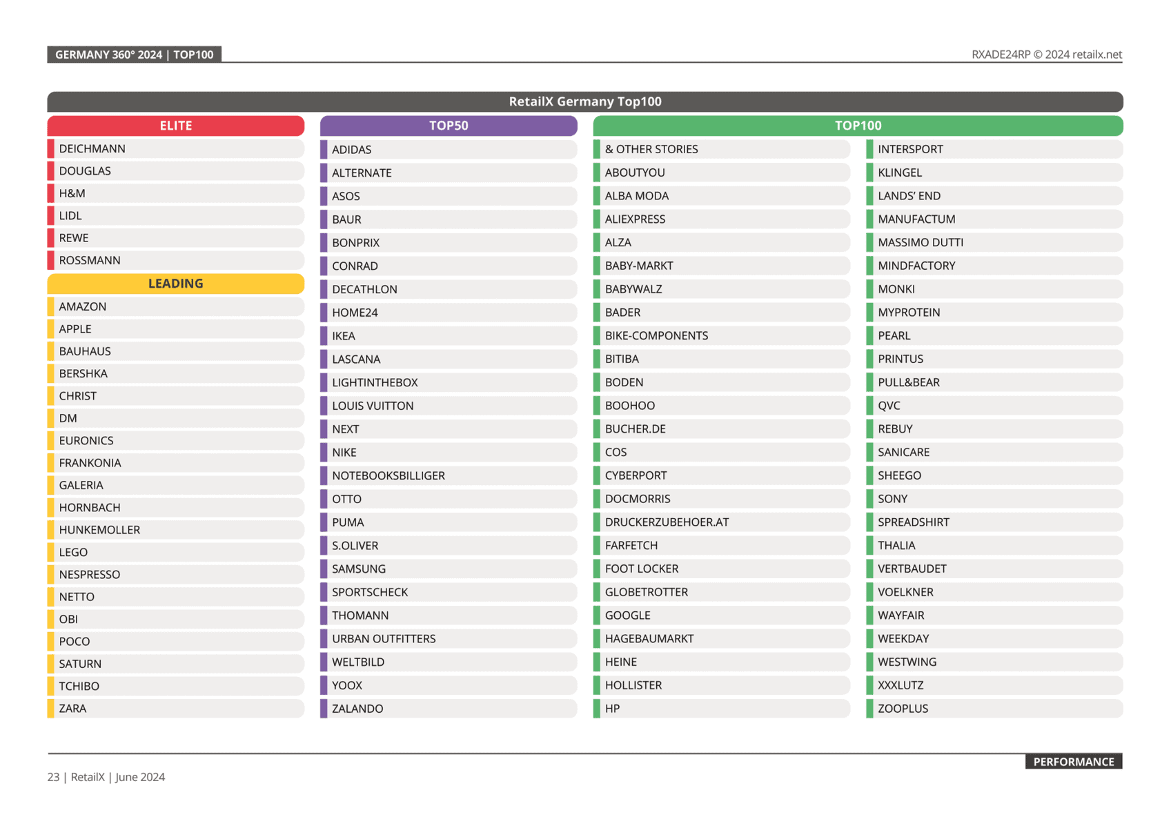Select GOOGLE in the Top100 list
Viewport: 1171px width, 828px height.
(722, 615)
